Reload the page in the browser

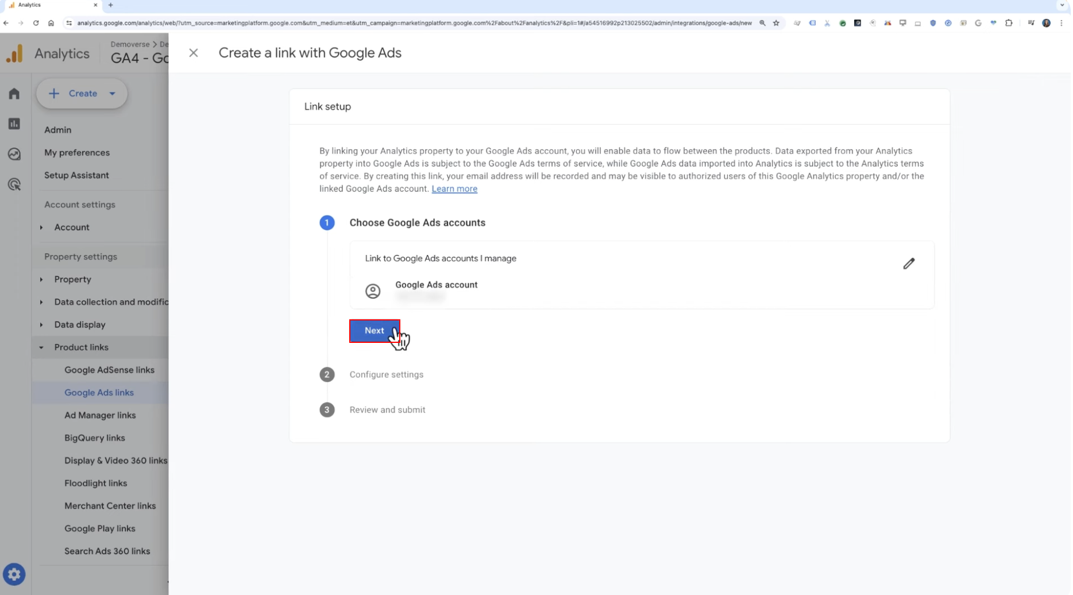(x=36, y=23)
